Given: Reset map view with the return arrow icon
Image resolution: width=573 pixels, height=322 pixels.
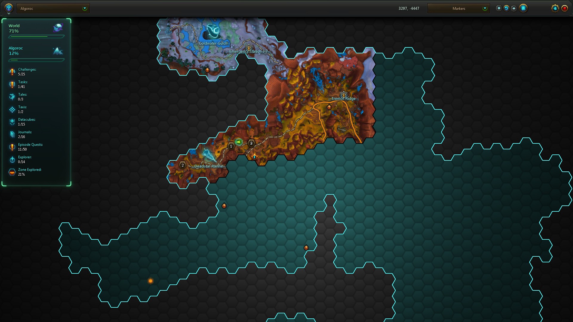Looking at the screenshot, I should point(506,8).
